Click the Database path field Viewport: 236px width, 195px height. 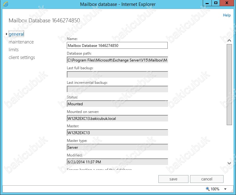tap(117, 60)
